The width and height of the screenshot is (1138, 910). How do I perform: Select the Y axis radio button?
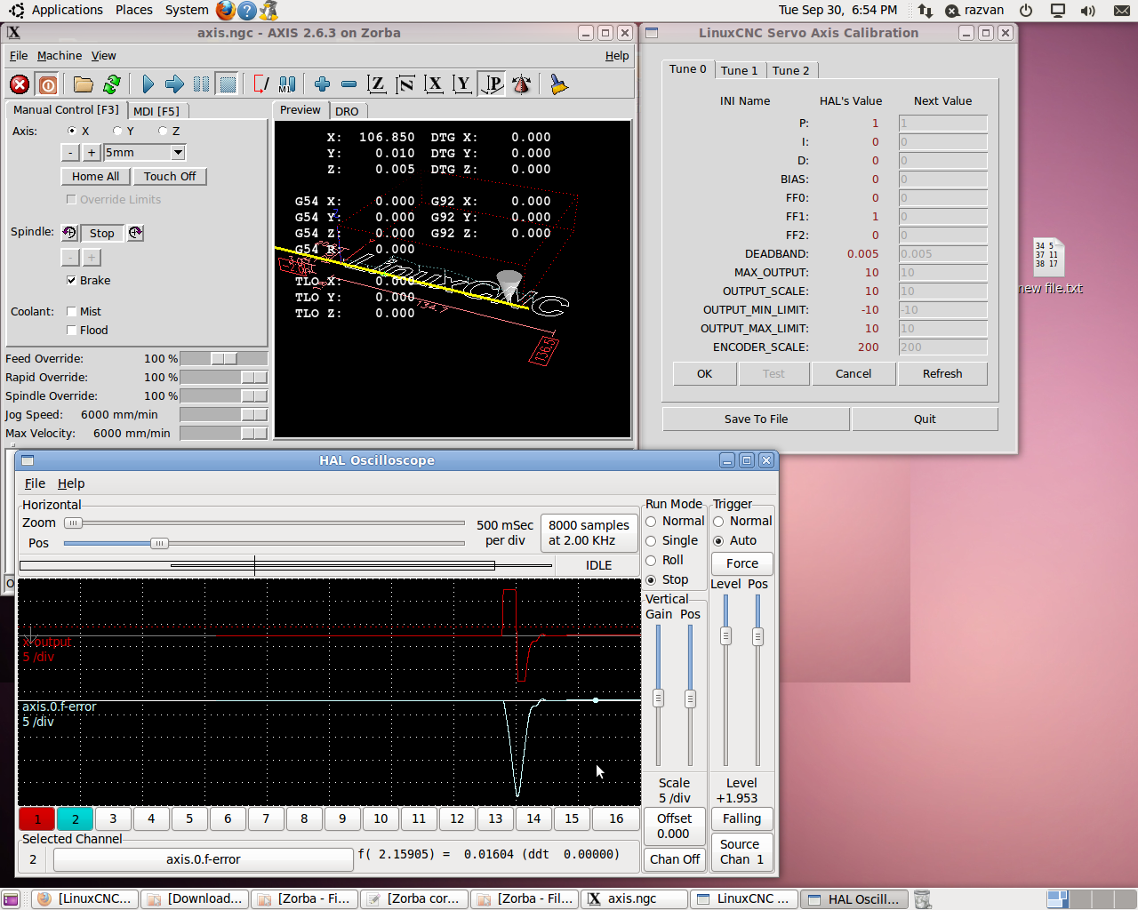pos(117,131)
